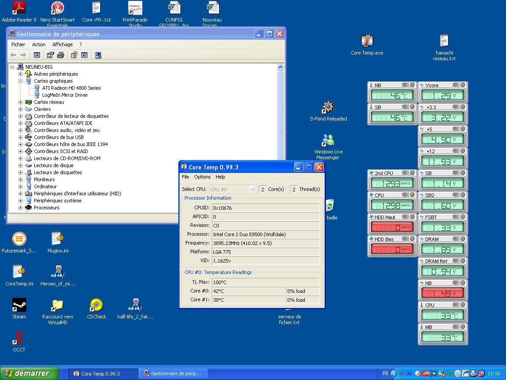Expand the Contrôleurs ATA/ATAPI IDE node
This screenshot has width=506, height=380.
tap(20, 123)
